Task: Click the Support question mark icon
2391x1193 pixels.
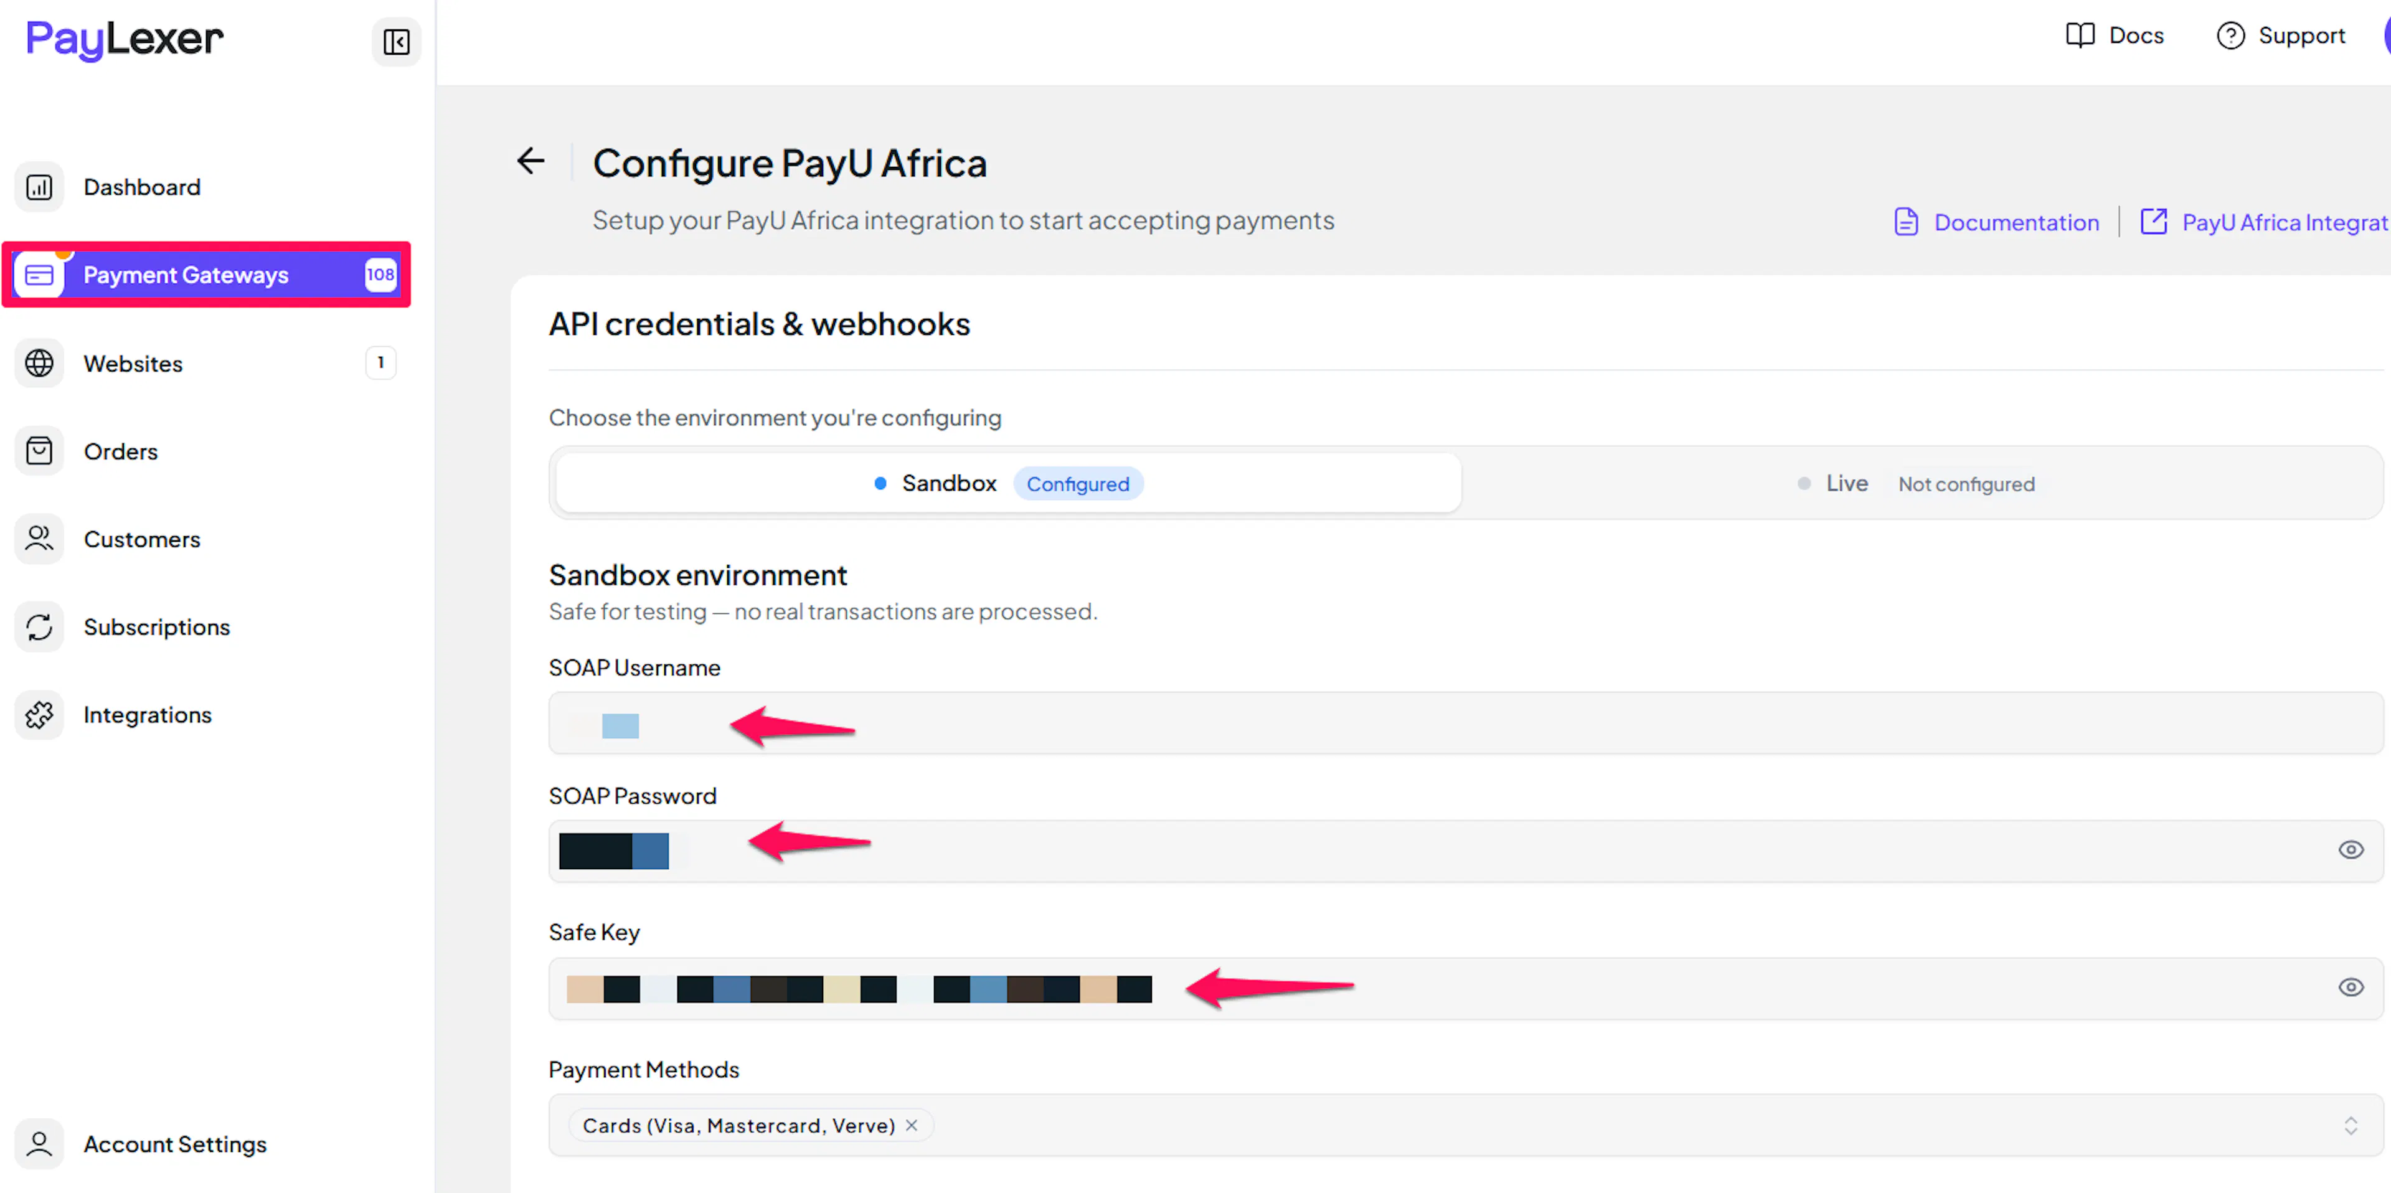Action: click(2230, 35)
